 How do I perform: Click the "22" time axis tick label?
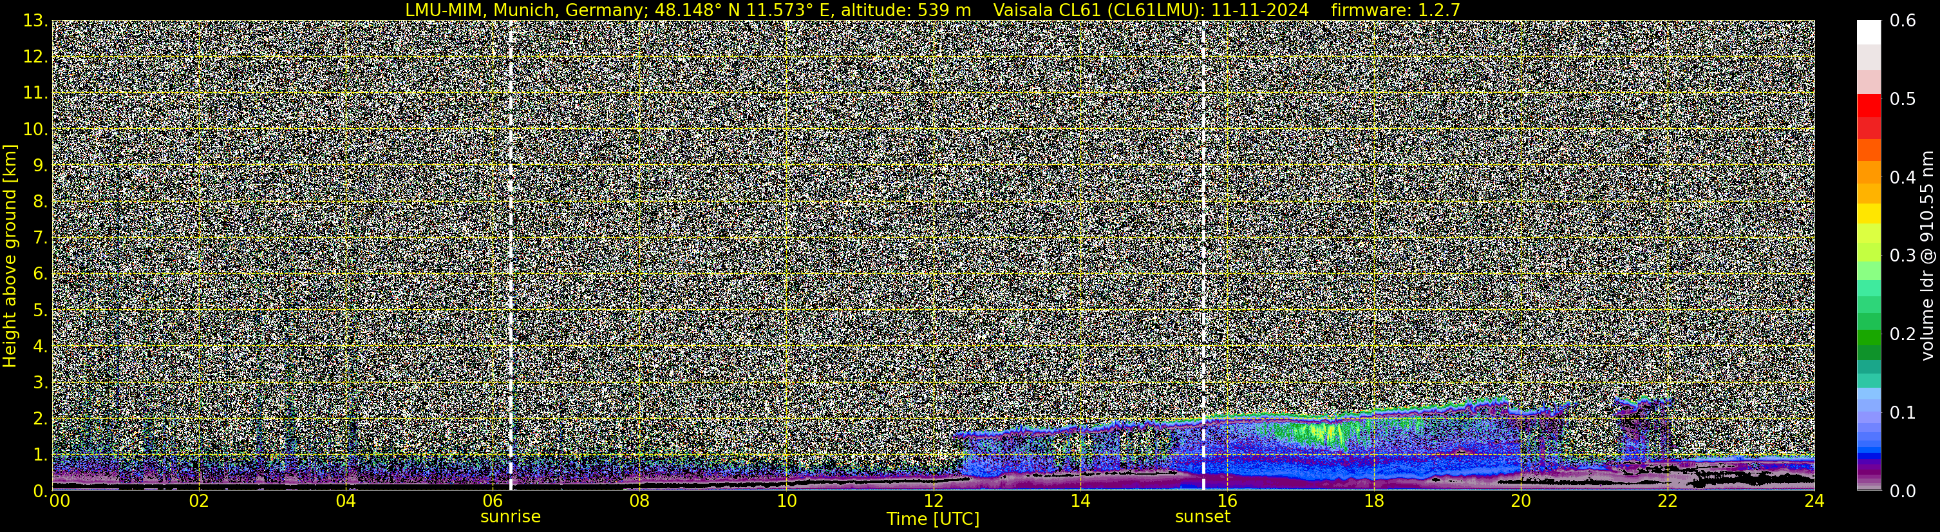[1668, 501]
